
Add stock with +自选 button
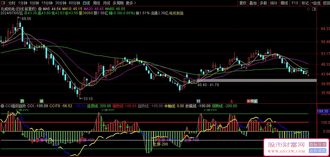pyautogui.click(x=316, y=3)
